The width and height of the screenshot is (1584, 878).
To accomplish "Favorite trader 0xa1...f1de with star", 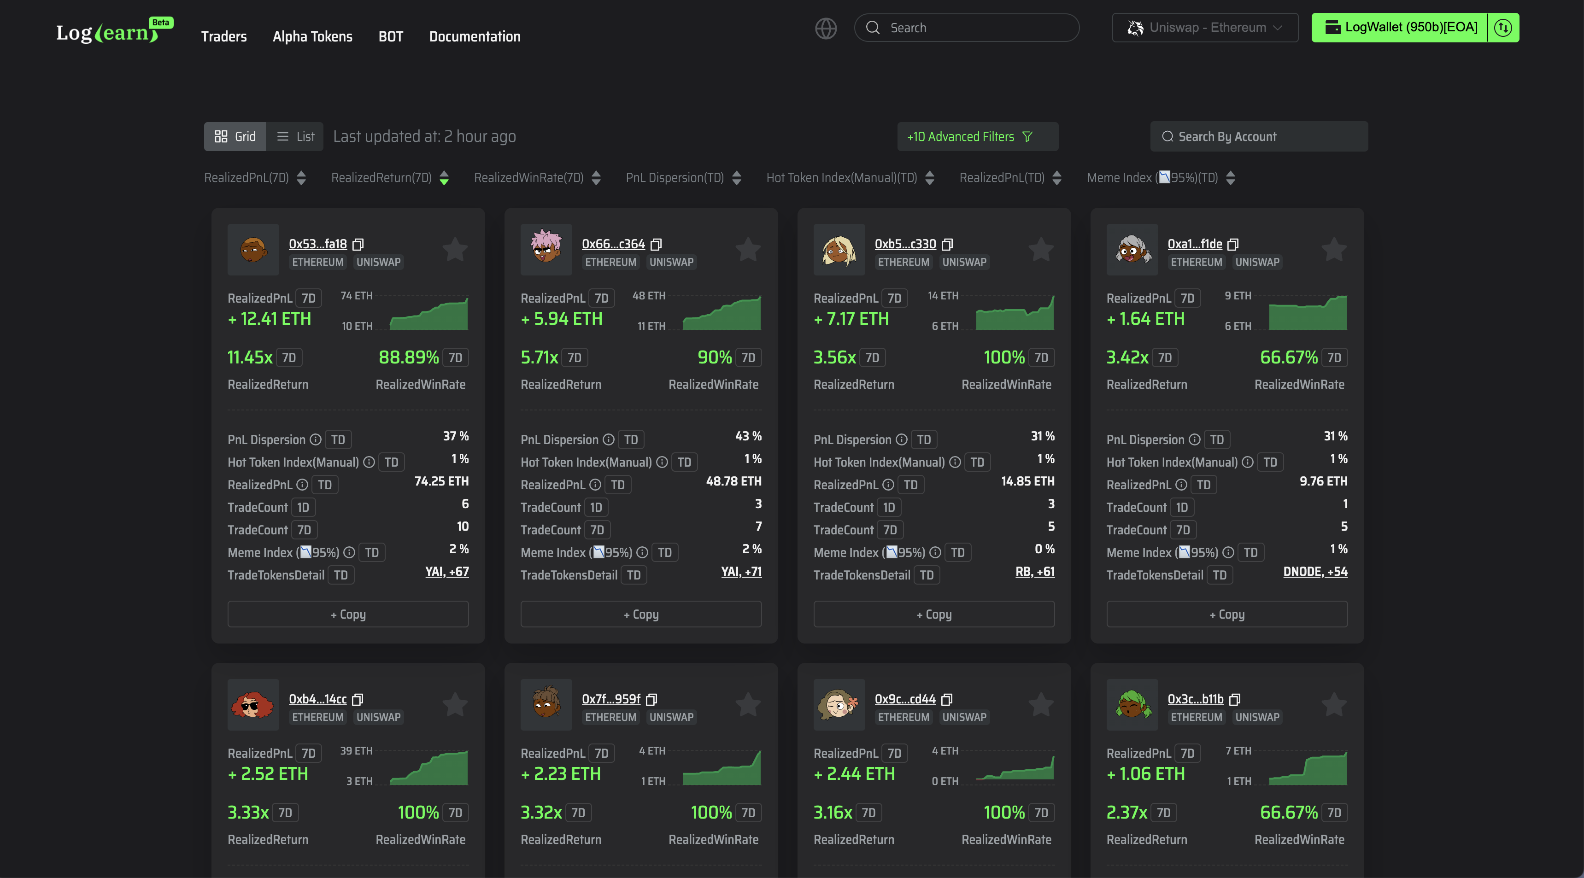I will tap(1334, 250).
